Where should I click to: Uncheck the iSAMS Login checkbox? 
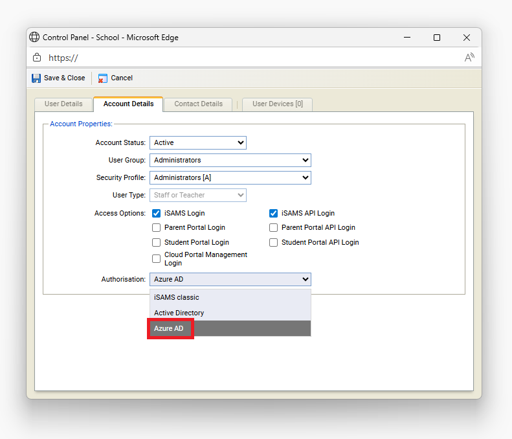click(156, 213)
